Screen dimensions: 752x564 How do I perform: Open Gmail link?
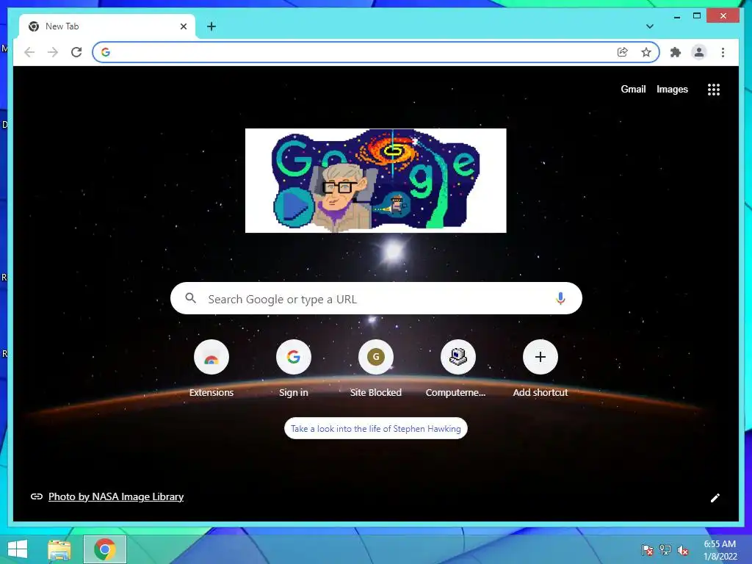[x=633, y=89]
